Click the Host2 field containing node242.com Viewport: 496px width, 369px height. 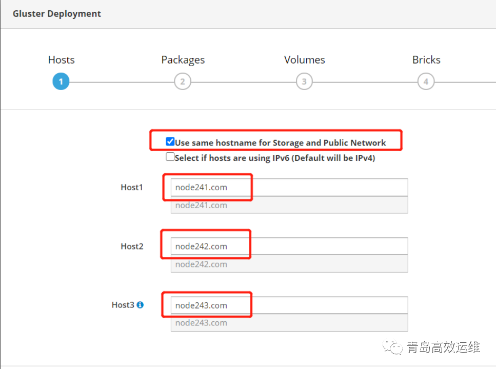(x=289, y=247)
